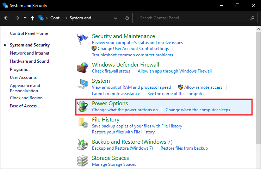Click the Storage Spaces drives icon
The height and width of the screenshot is (169, 261).
(x=82, y=161)
